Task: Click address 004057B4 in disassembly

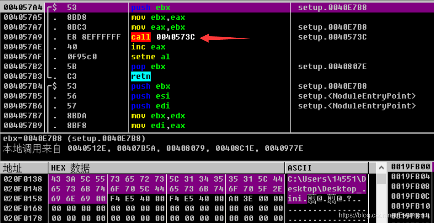Action: 23,86
